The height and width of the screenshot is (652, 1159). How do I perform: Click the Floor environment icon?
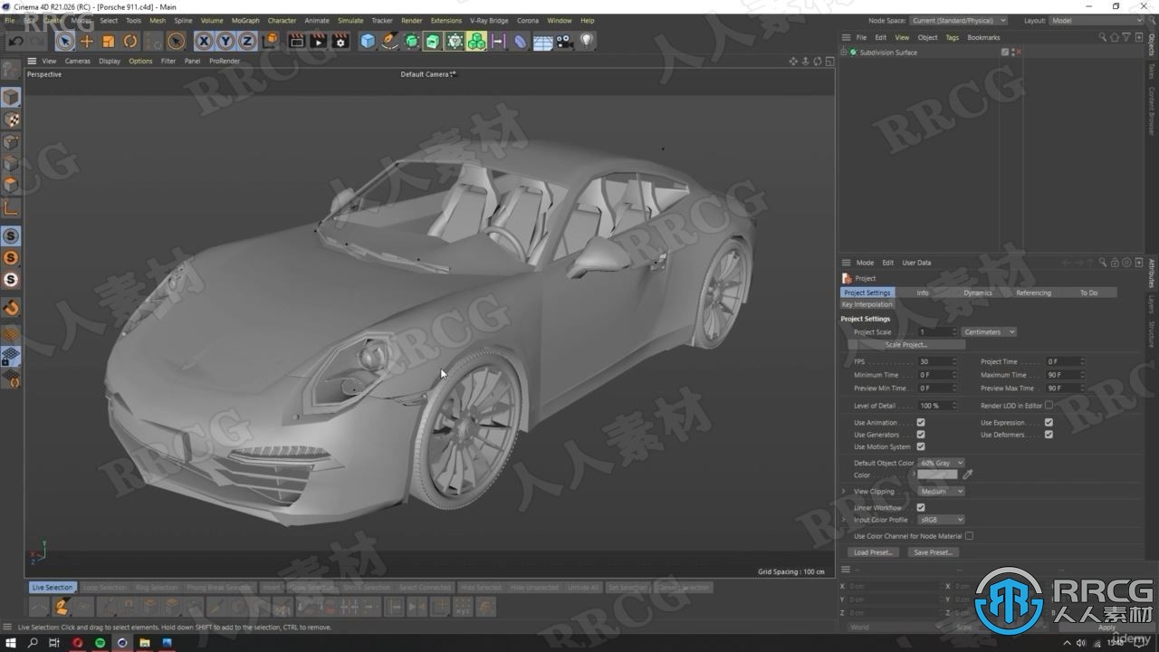coord(542,41)
